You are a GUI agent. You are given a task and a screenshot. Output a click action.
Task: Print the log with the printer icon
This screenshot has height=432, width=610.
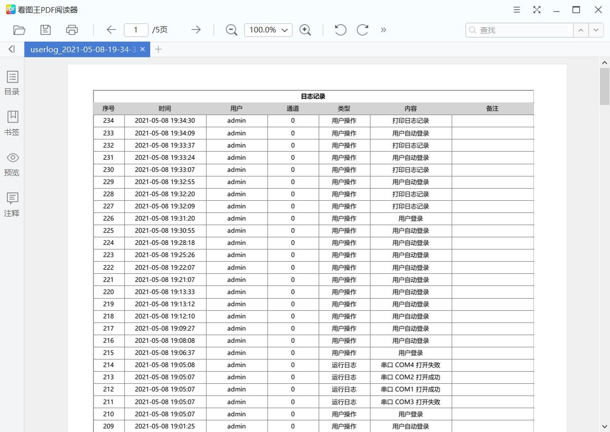tap(72, 30)
